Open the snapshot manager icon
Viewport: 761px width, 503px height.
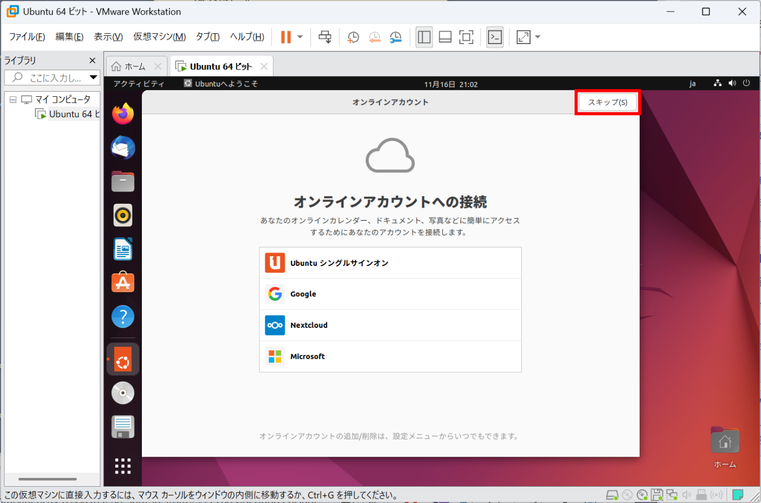pyautogui.click(x=396, y=37)
